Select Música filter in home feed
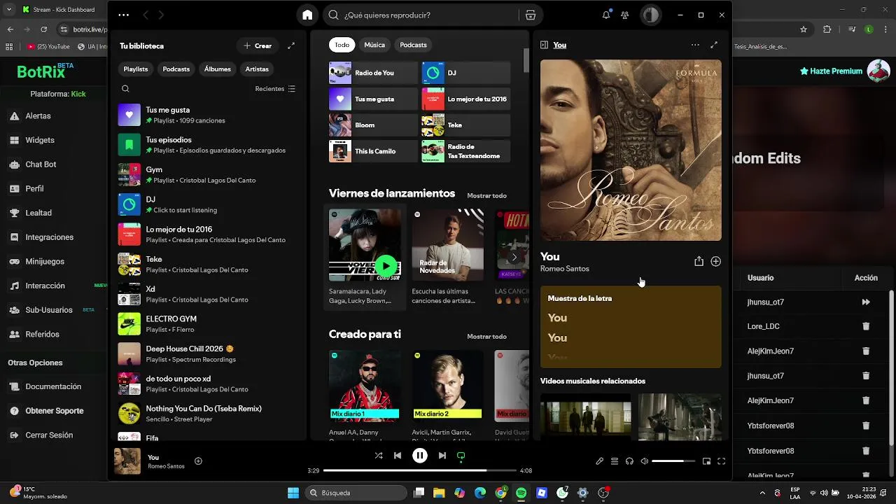 [374, 45]
